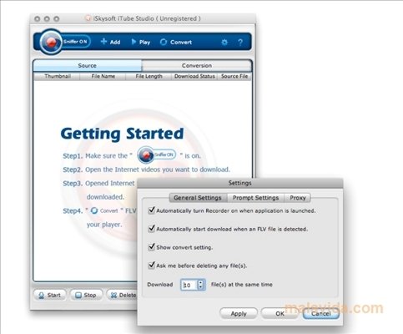
Task: Toggle Show convert setting checkbox
Action: tap(151, 247)
